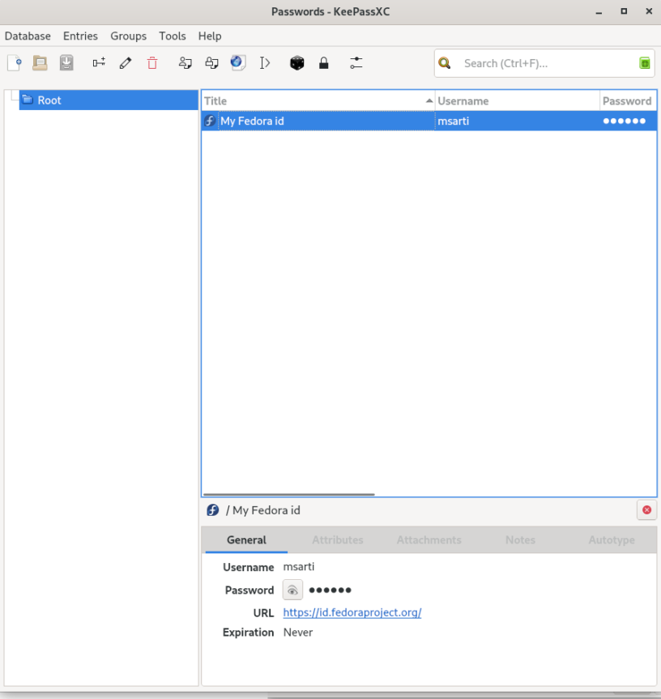This screenshot has width=661, height=699.
Task: Open the https://id.fedoraproject.org/ link
Action: click(x=352, y=612)
